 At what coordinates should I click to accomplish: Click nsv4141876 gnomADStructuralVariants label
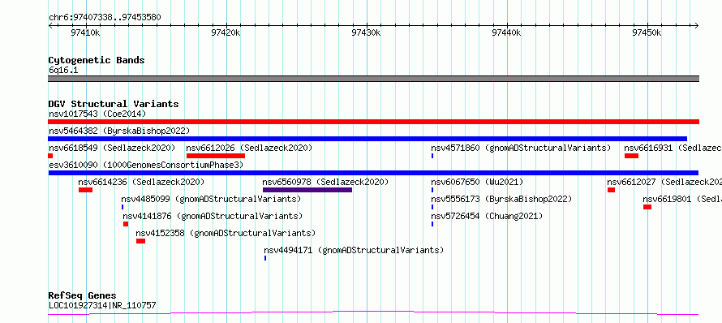(x=213, y=216)
